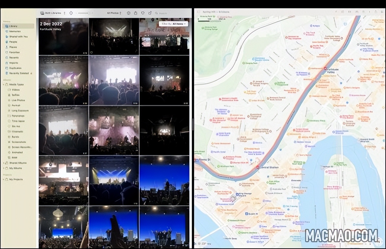This screenshot has height=249, width=386.
Task: Expand the My Projects disclosure triangle
Action: click(x=4, y=179)
